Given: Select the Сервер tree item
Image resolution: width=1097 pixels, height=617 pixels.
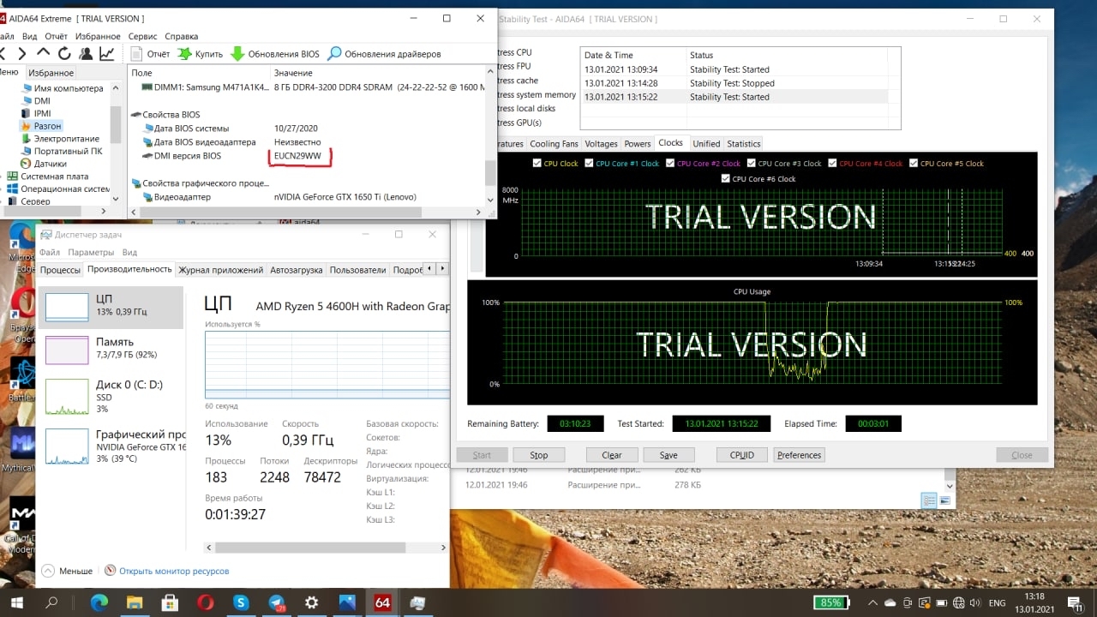Looking at the screenshot, I should (28, 201).
